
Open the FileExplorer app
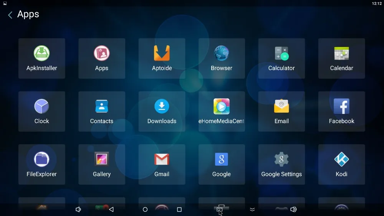click(x=41, y=164)
